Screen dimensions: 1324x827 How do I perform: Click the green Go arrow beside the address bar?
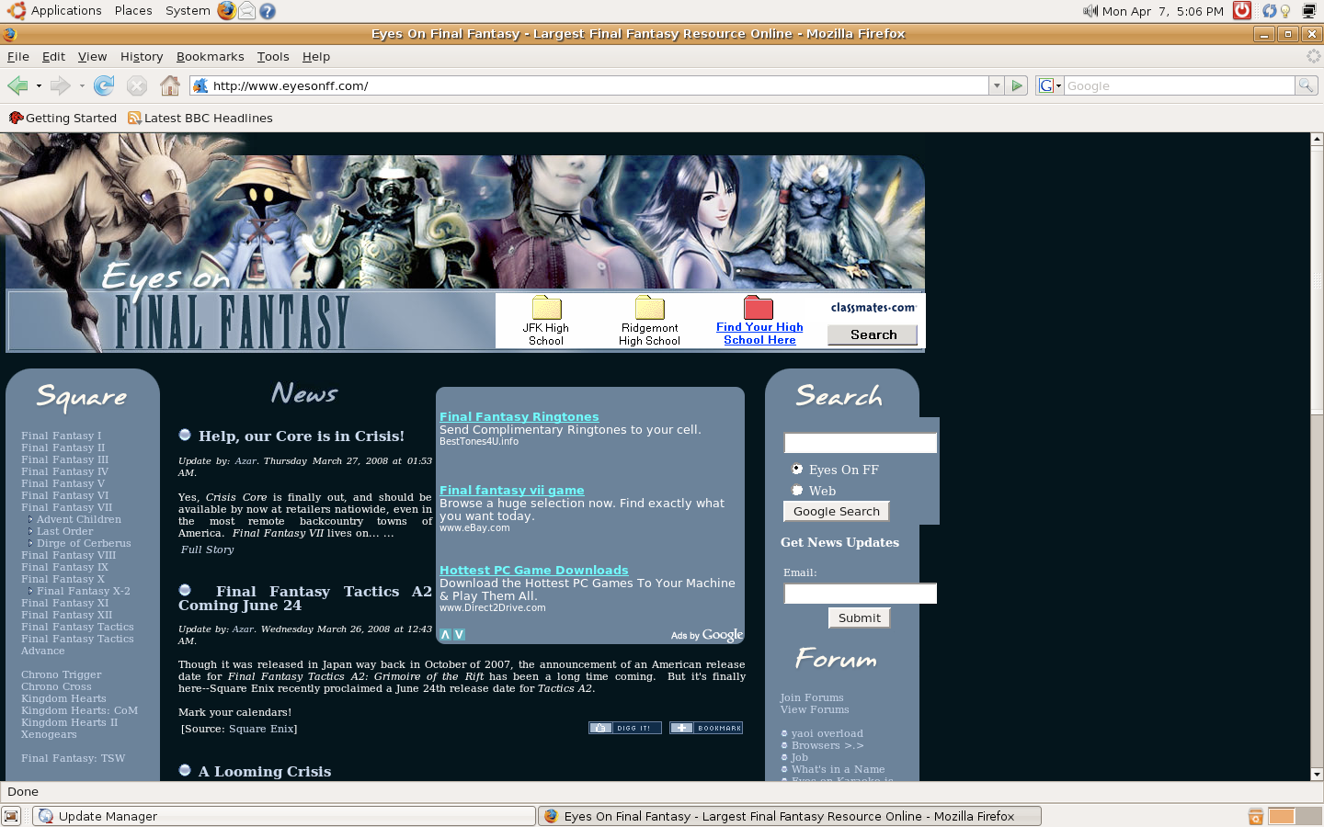click(x=1017, y=85)
